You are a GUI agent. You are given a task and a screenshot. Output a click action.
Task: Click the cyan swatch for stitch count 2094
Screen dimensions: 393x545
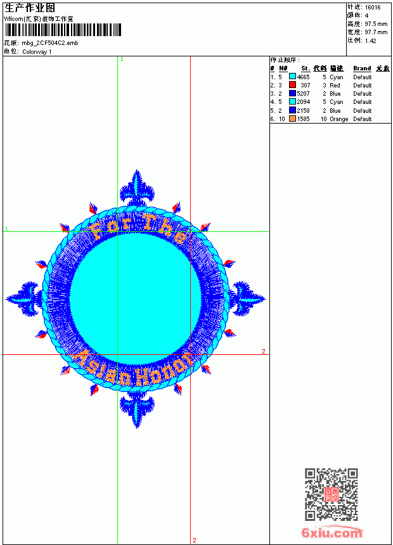292,101
